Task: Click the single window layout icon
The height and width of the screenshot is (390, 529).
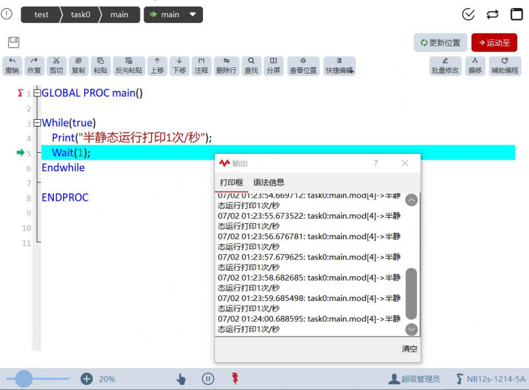Action: (x=516, y=14)
